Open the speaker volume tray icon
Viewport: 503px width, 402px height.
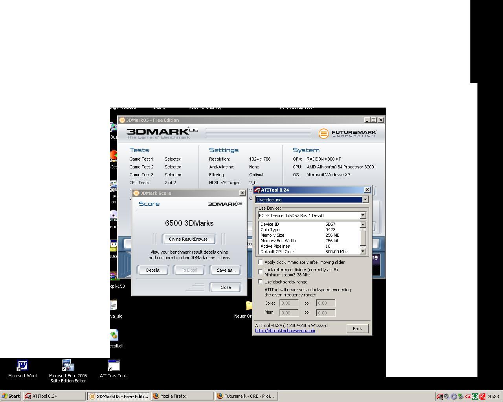(x=447, y=397)
